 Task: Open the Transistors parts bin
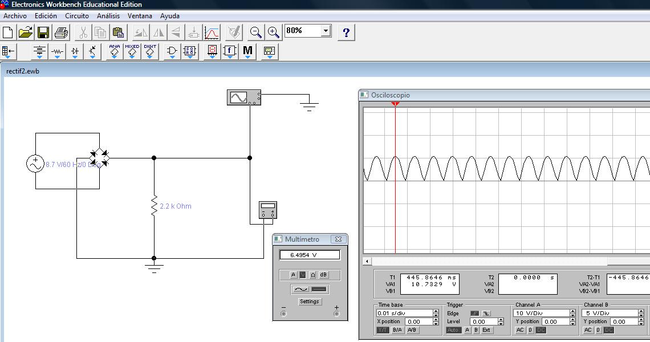(92, 52)
